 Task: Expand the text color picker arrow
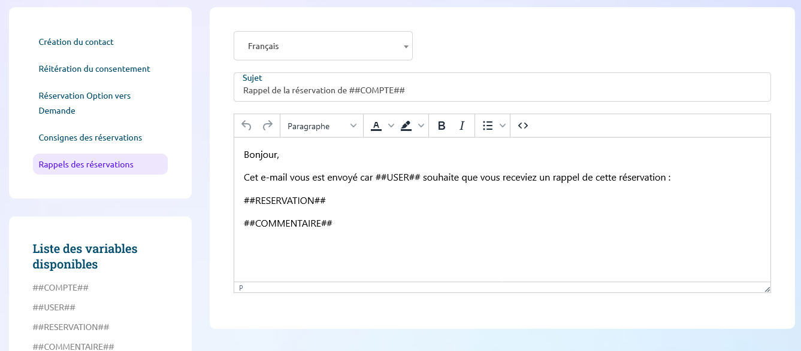(391, 126)
